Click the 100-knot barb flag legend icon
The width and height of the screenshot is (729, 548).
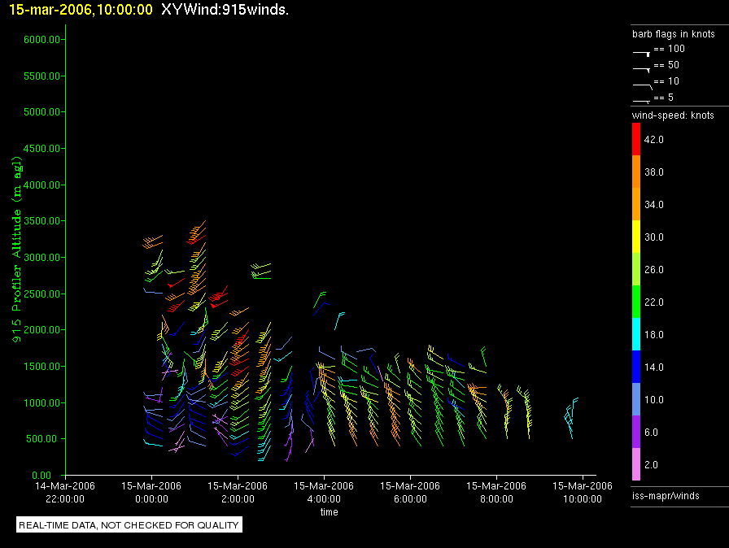click(x=642, y=52)
